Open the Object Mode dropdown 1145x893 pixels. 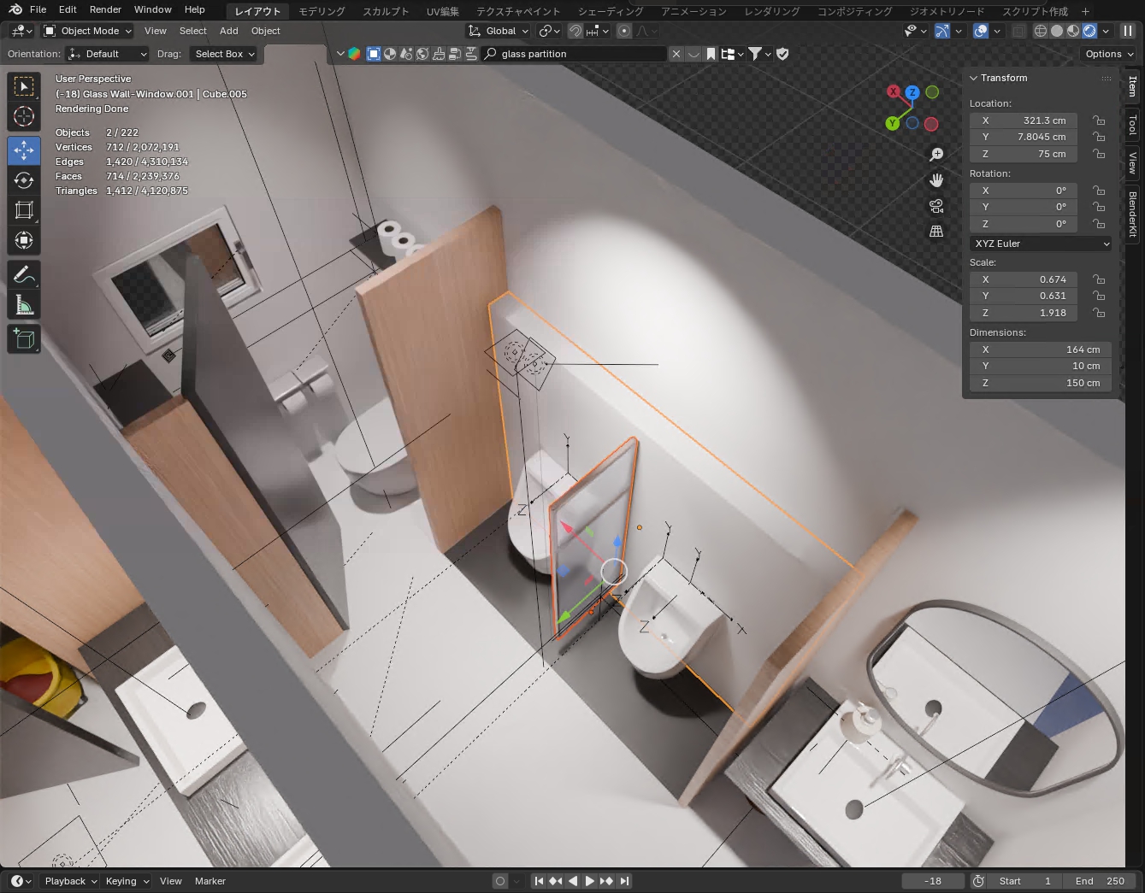(x=88, y=31)
